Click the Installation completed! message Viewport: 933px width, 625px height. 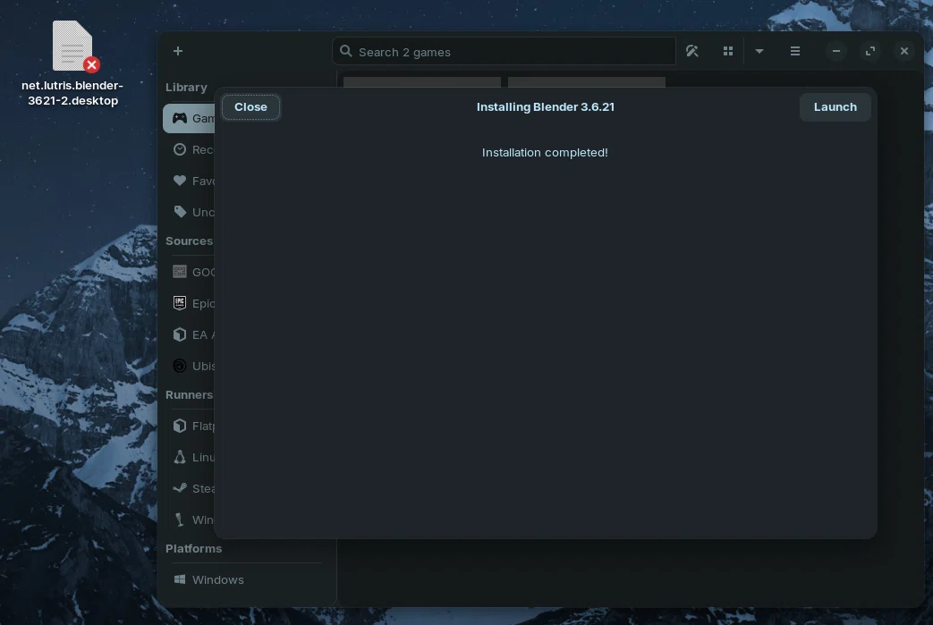545,152
